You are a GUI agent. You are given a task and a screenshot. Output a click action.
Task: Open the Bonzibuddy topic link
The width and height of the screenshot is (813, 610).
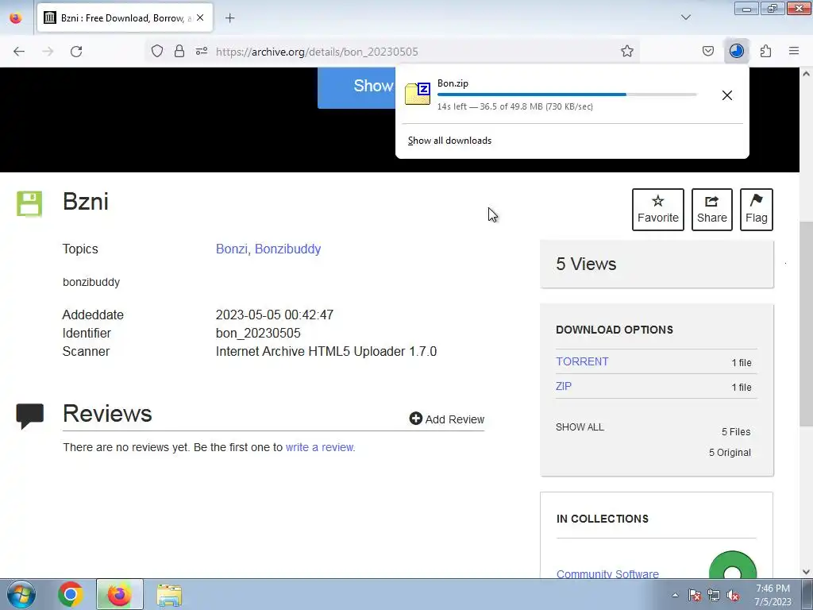[287, 249]
